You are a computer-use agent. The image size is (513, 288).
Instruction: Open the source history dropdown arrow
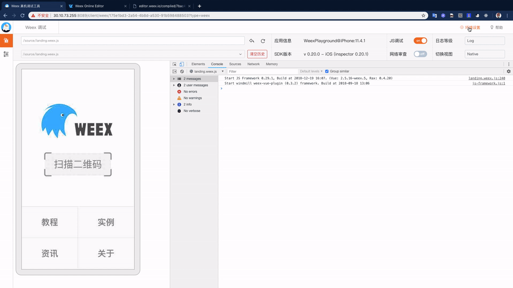click(x=240, y=54)
